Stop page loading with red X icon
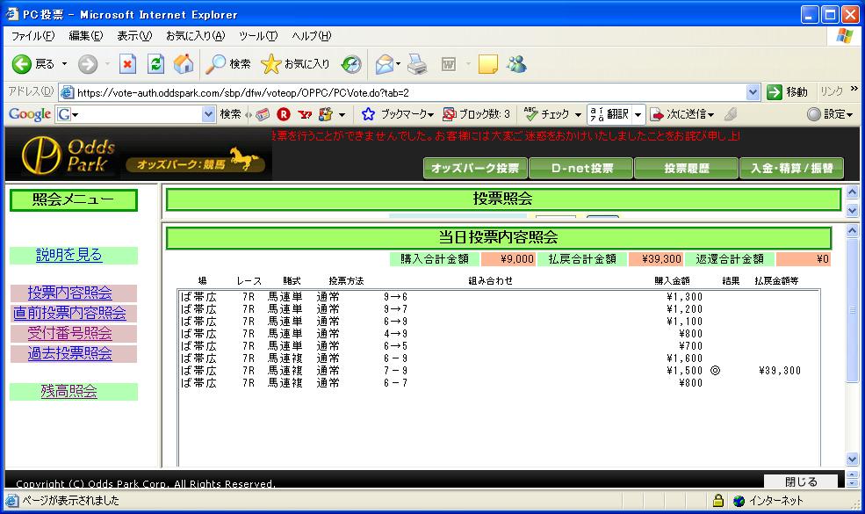Screen dimensions: 865x514 [x=127, y=65]
